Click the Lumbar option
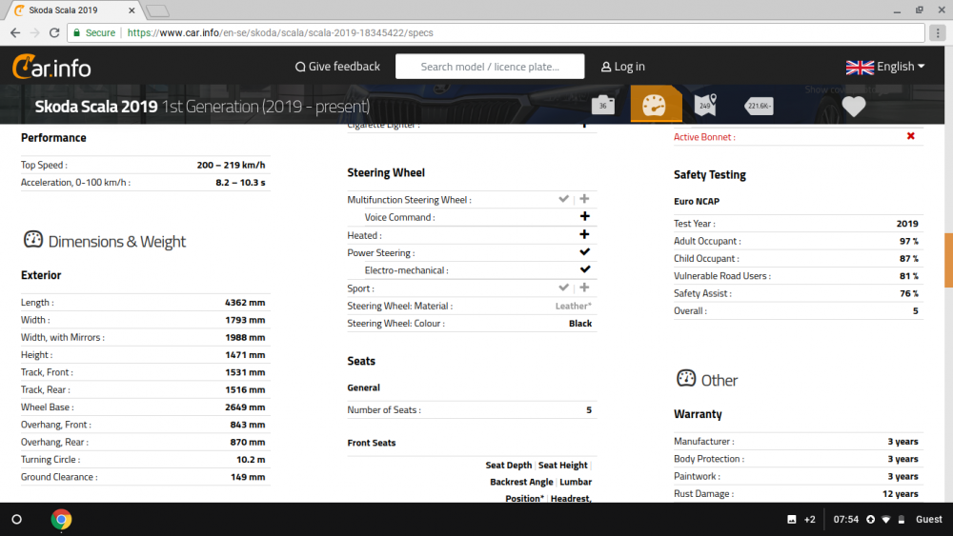The height and width of the screenshot is (536, 953). pyautogui.click(x=576, y=482)
